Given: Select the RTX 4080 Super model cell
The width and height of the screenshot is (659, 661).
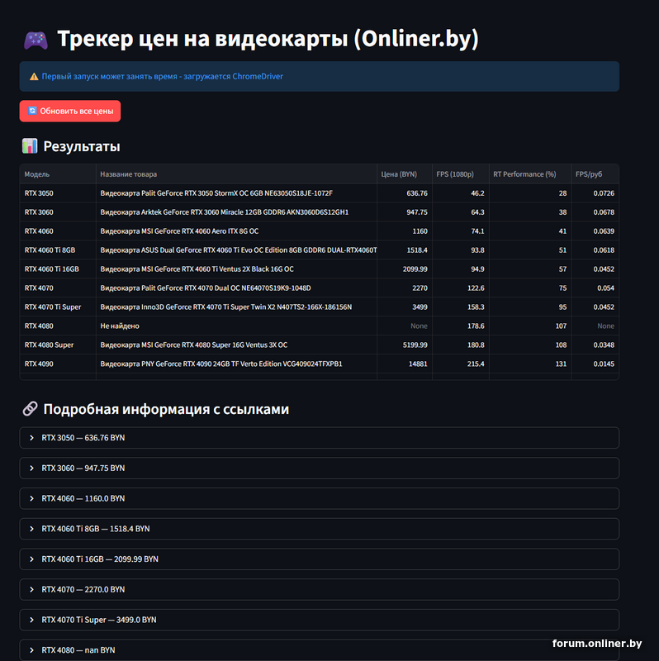Looking at the screenshot, I should [58, 345].
